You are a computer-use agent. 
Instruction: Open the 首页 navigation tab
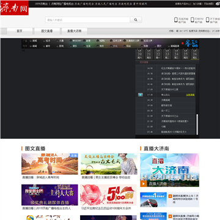point(20,31)
